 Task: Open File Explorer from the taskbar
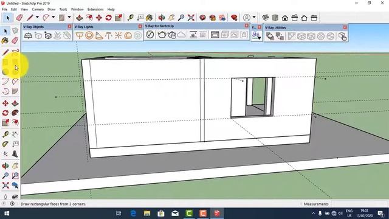[x=147, y=214]
